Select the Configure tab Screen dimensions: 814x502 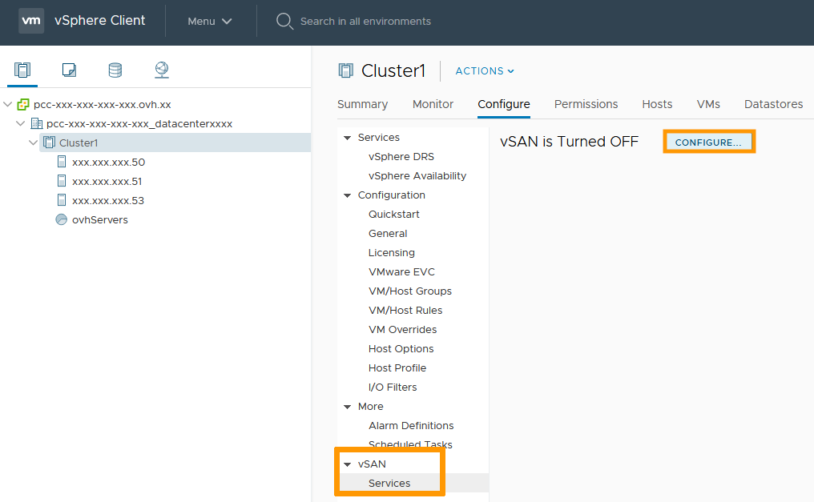tap(504, 104)
